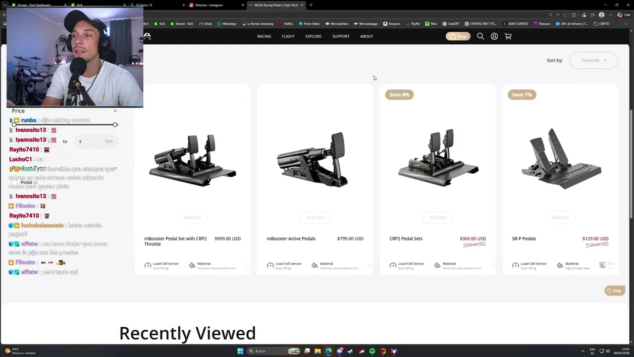Click the price slider maximum handle
Screen dimensions: 634x357
click(115, 124)
